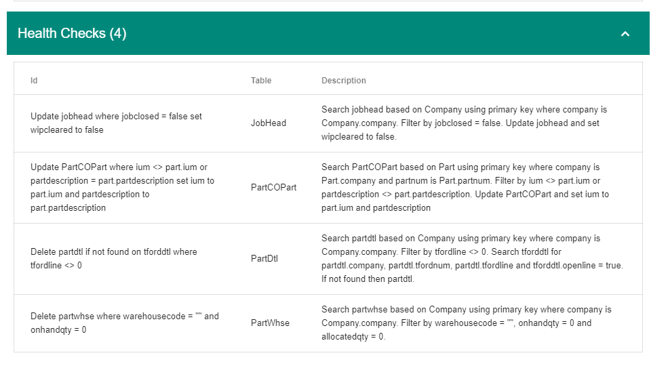Click the blank area of the table header row
This screenshot has width=668, height=366.
pos(503,81)
